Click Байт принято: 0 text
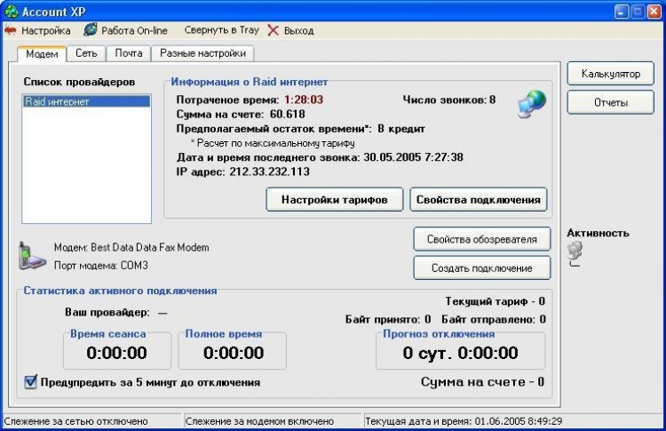The width and height of the screenshot is (666, 431). [388, 319]
